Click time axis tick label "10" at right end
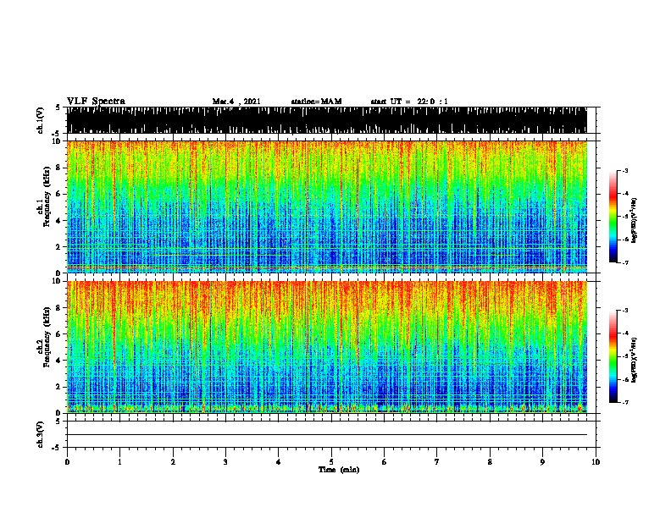 (596, 462)
